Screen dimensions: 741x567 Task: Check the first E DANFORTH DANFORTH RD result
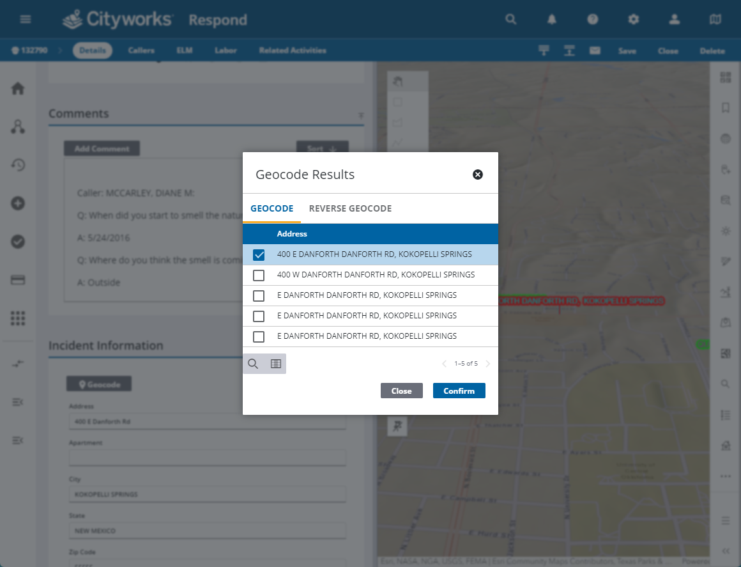(259, 295)
